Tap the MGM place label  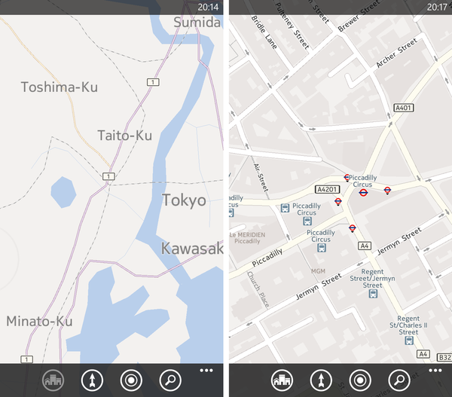pyautogui.click(x=318, y=271)
